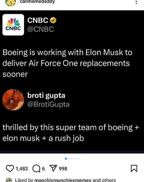View the 1,483 likes count
This screenshot has height=182, width=144.
pyautogui.click(x=22, y=169)
